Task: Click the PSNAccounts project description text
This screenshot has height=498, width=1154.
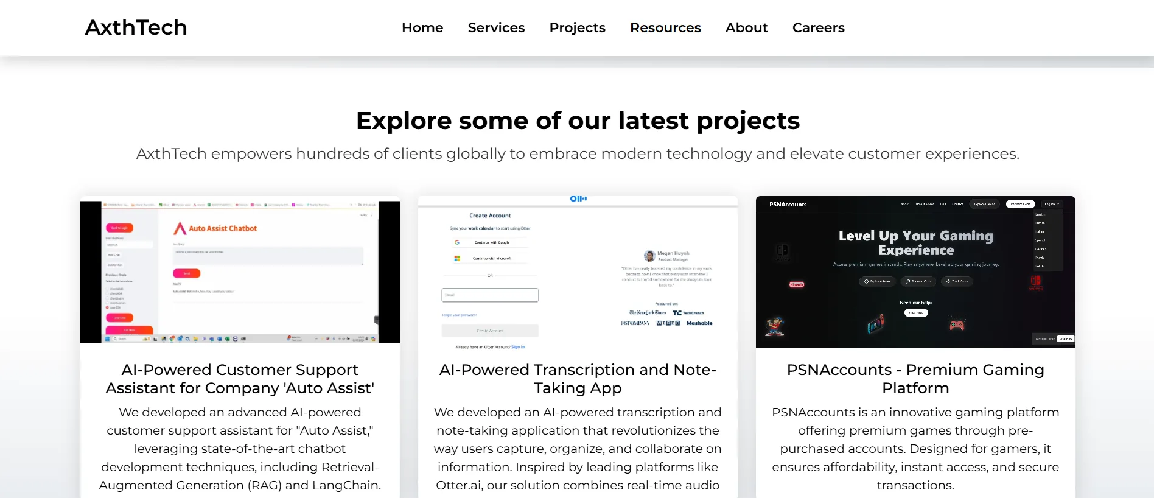Action: tap(915, 449)
